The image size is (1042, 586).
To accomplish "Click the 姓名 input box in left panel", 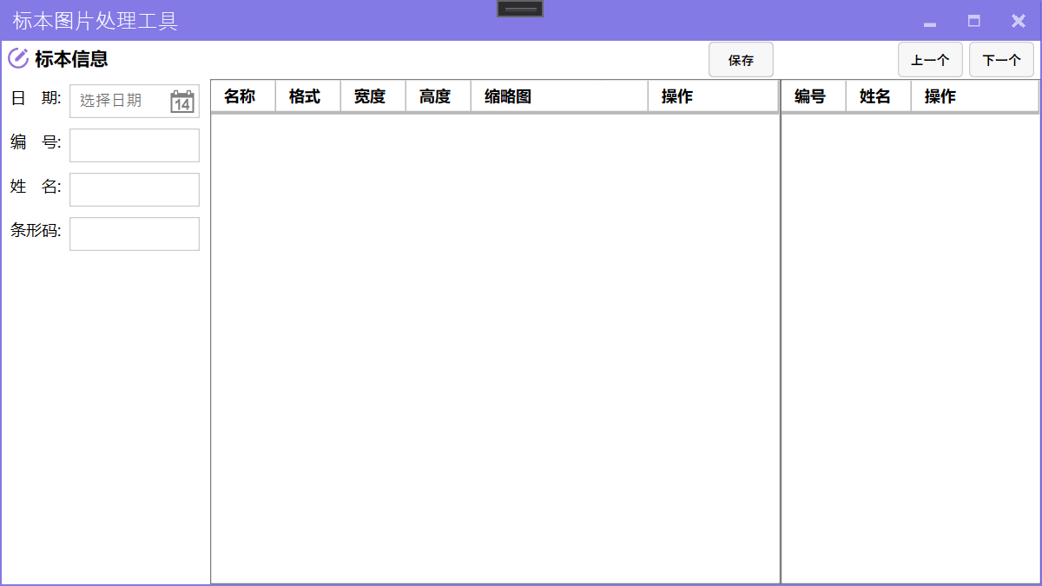I will point(135,189).
